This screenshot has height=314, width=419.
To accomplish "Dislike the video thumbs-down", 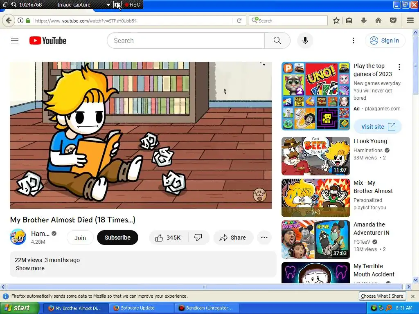I will [198, 238].
